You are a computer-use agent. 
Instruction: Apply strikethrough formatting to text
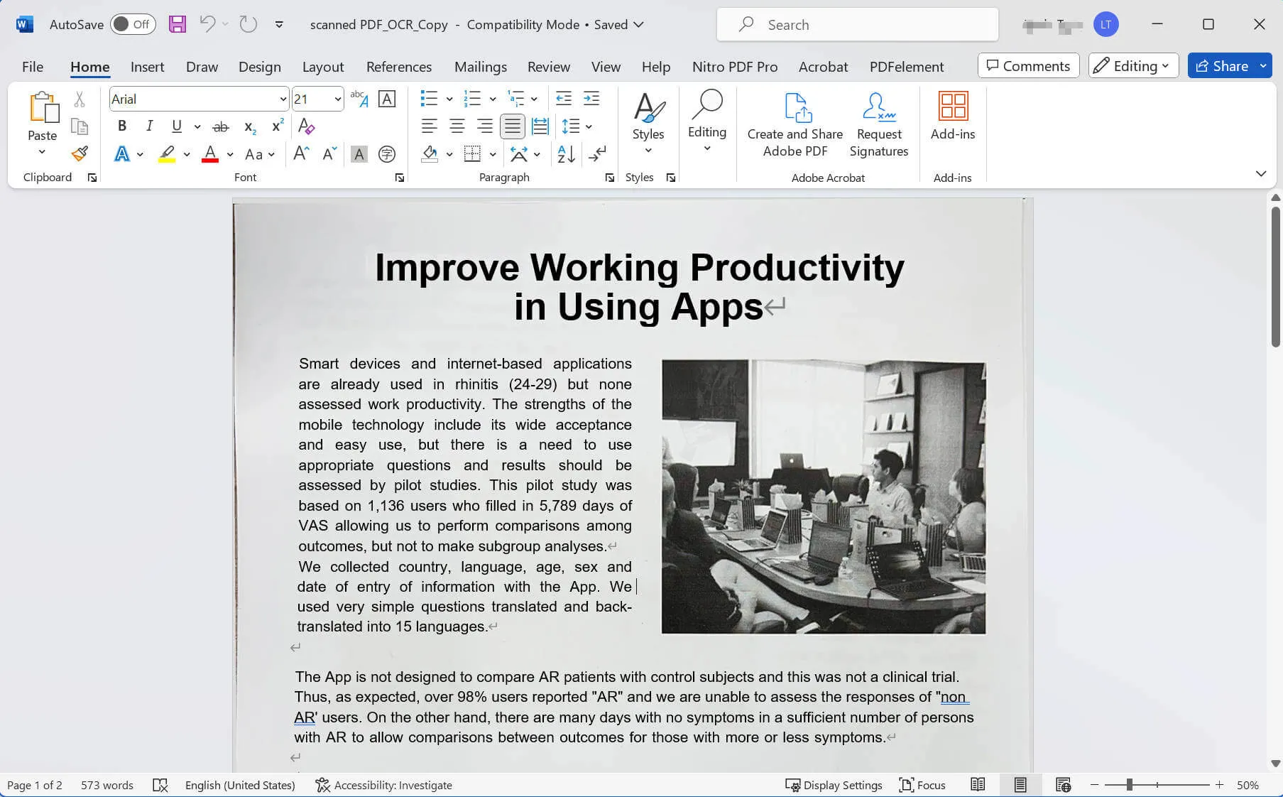(x=221, y=126)
